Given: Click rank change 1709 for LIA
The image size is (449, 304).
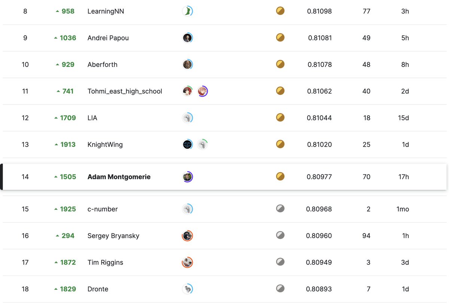Looking at the screenshot, I should [x=65, y=118].
